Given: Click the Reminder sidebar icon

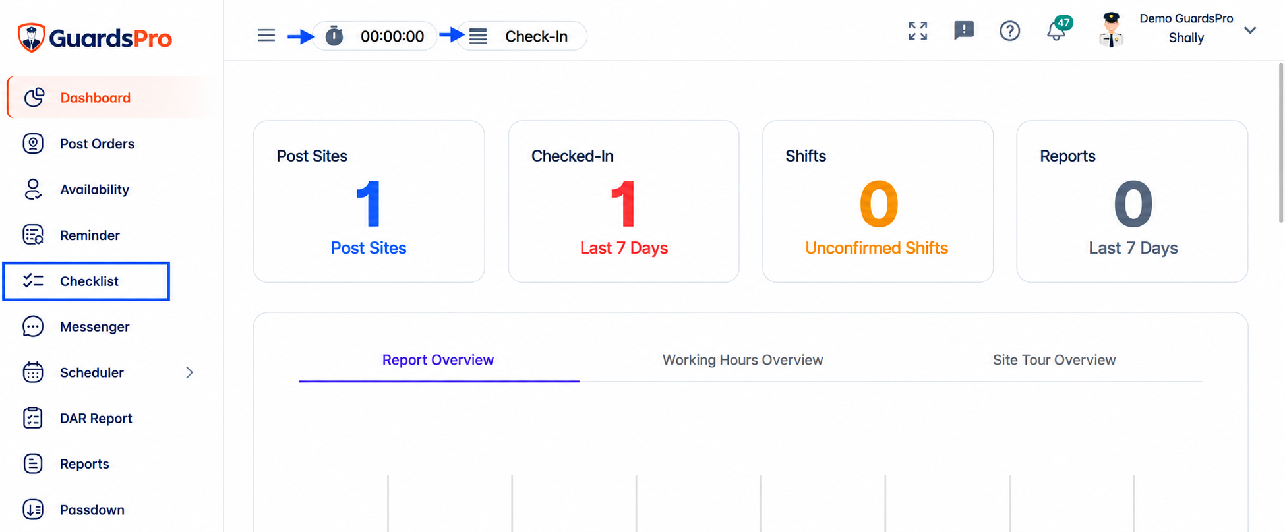Looking at the screenshot, I should coord(33,235).
